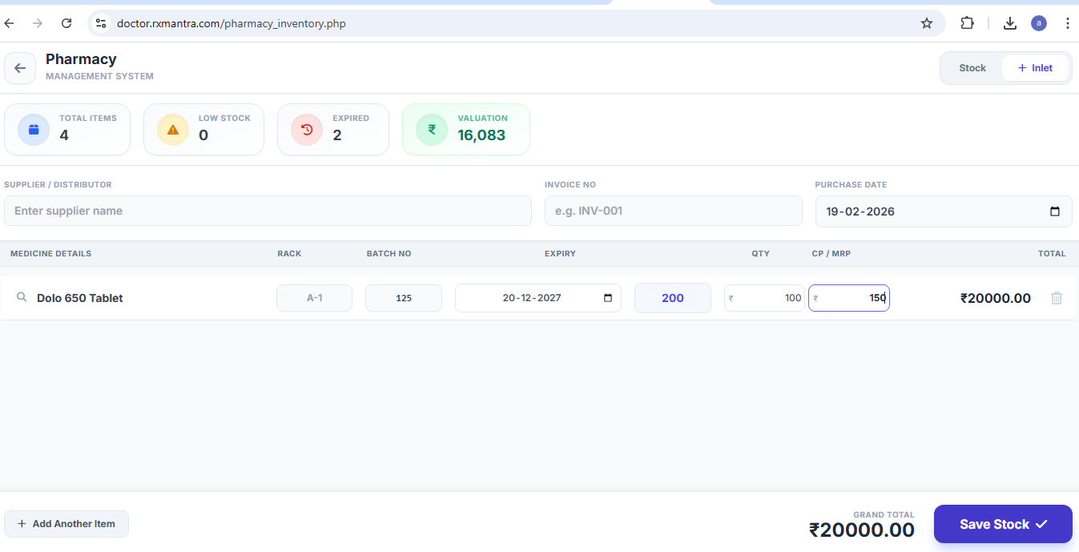
Task: Switch to the Stock tab
Action: [x=972, y=68]
